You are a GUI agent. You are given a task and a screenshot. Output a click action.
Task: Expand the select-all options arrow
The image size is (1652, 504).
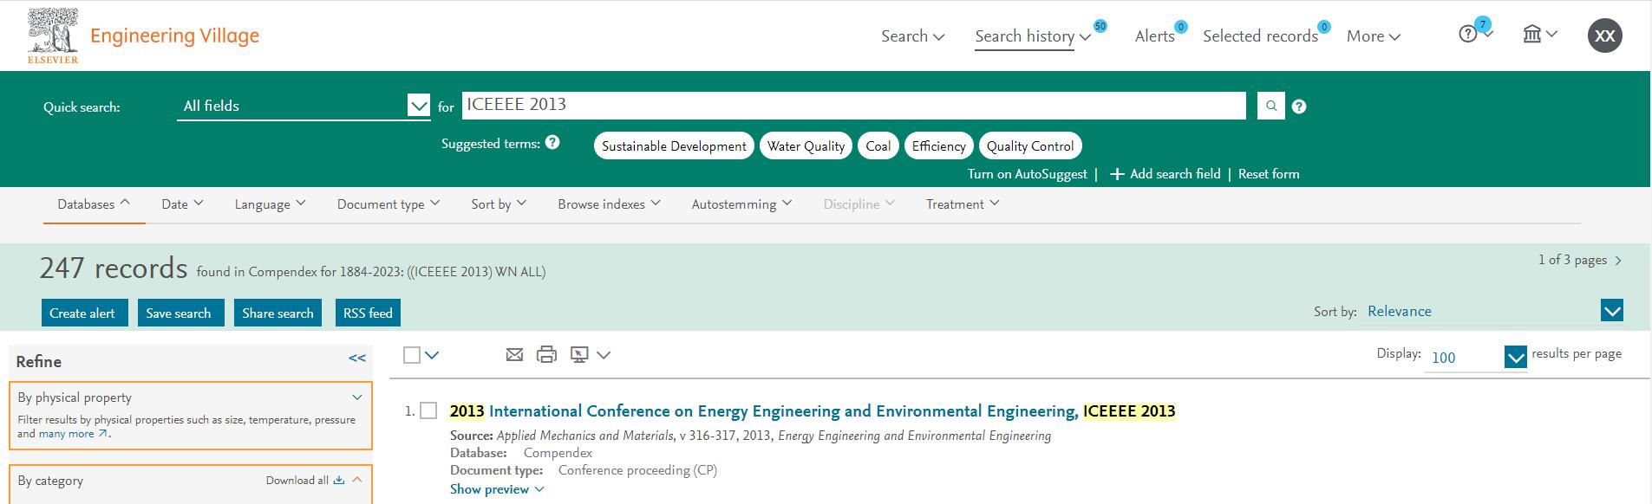coord(432,355)
